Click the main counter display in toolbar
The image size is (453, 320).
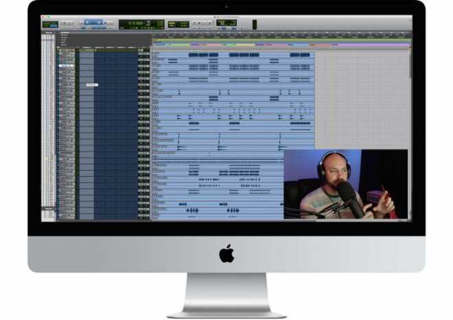tap(141, 24)
